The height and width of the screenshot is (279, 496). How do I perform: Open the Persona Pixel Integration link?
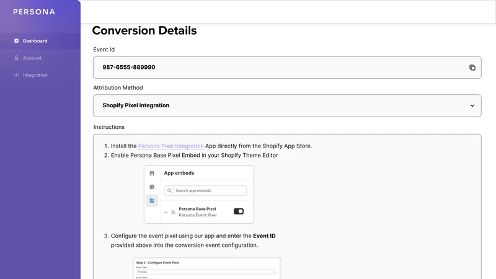click(x=171, y=146)
